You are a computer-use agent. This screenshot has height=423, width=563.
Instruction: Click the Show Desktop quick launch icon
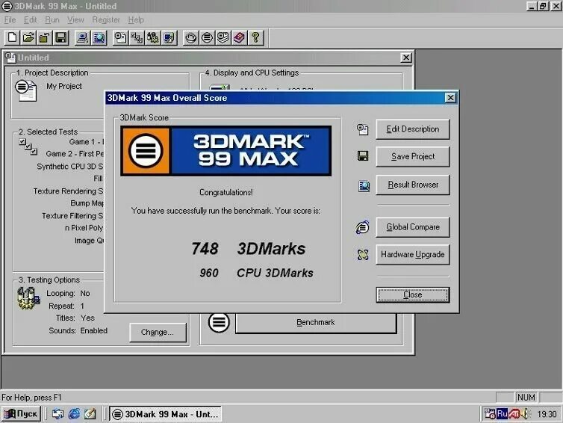57,414
